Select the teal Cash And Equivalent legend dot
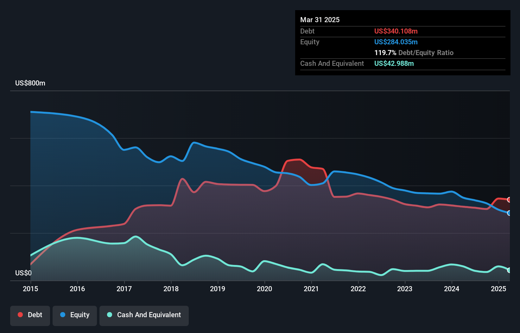This screenshot has height=333, width=520. (x=109, y=315)
